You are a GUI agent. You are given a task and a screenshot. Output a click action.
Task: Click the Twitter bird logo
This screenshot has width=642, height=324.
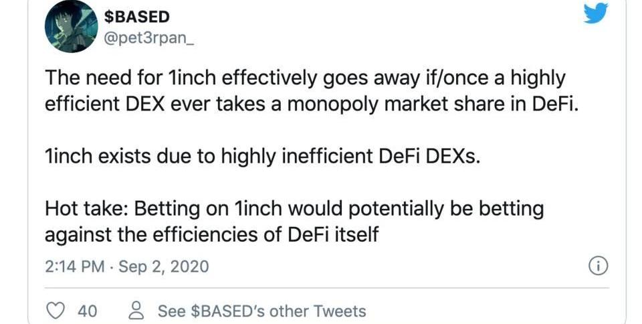click(596, 13)
